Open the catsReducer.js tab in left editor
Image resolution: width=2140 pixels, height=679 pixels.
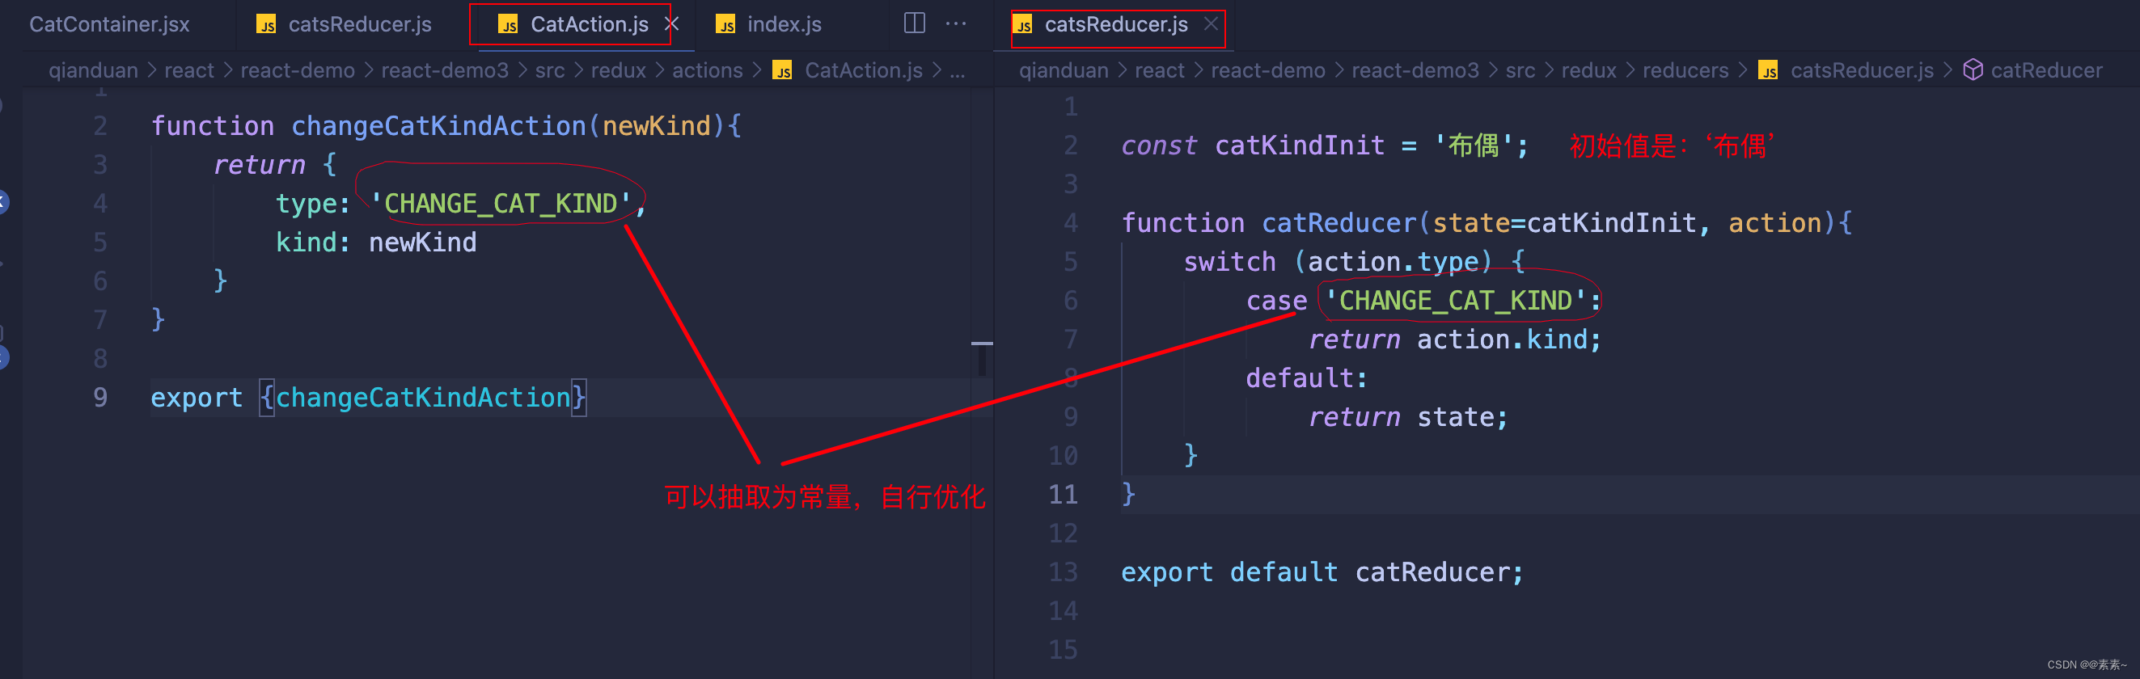coord(360,24)
